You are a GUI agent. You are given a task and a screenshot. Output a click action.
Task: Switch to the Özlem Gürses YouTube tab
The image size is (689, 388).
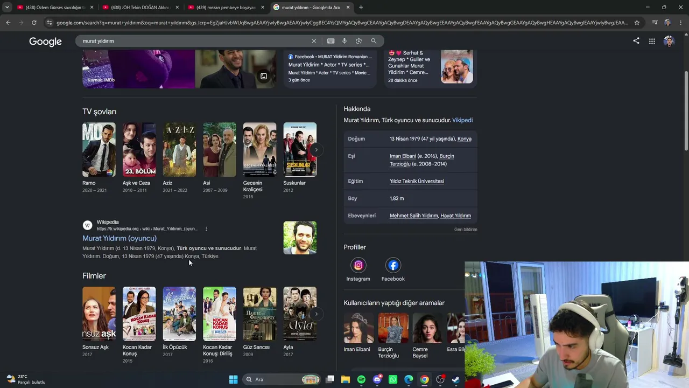click(51, 8)
